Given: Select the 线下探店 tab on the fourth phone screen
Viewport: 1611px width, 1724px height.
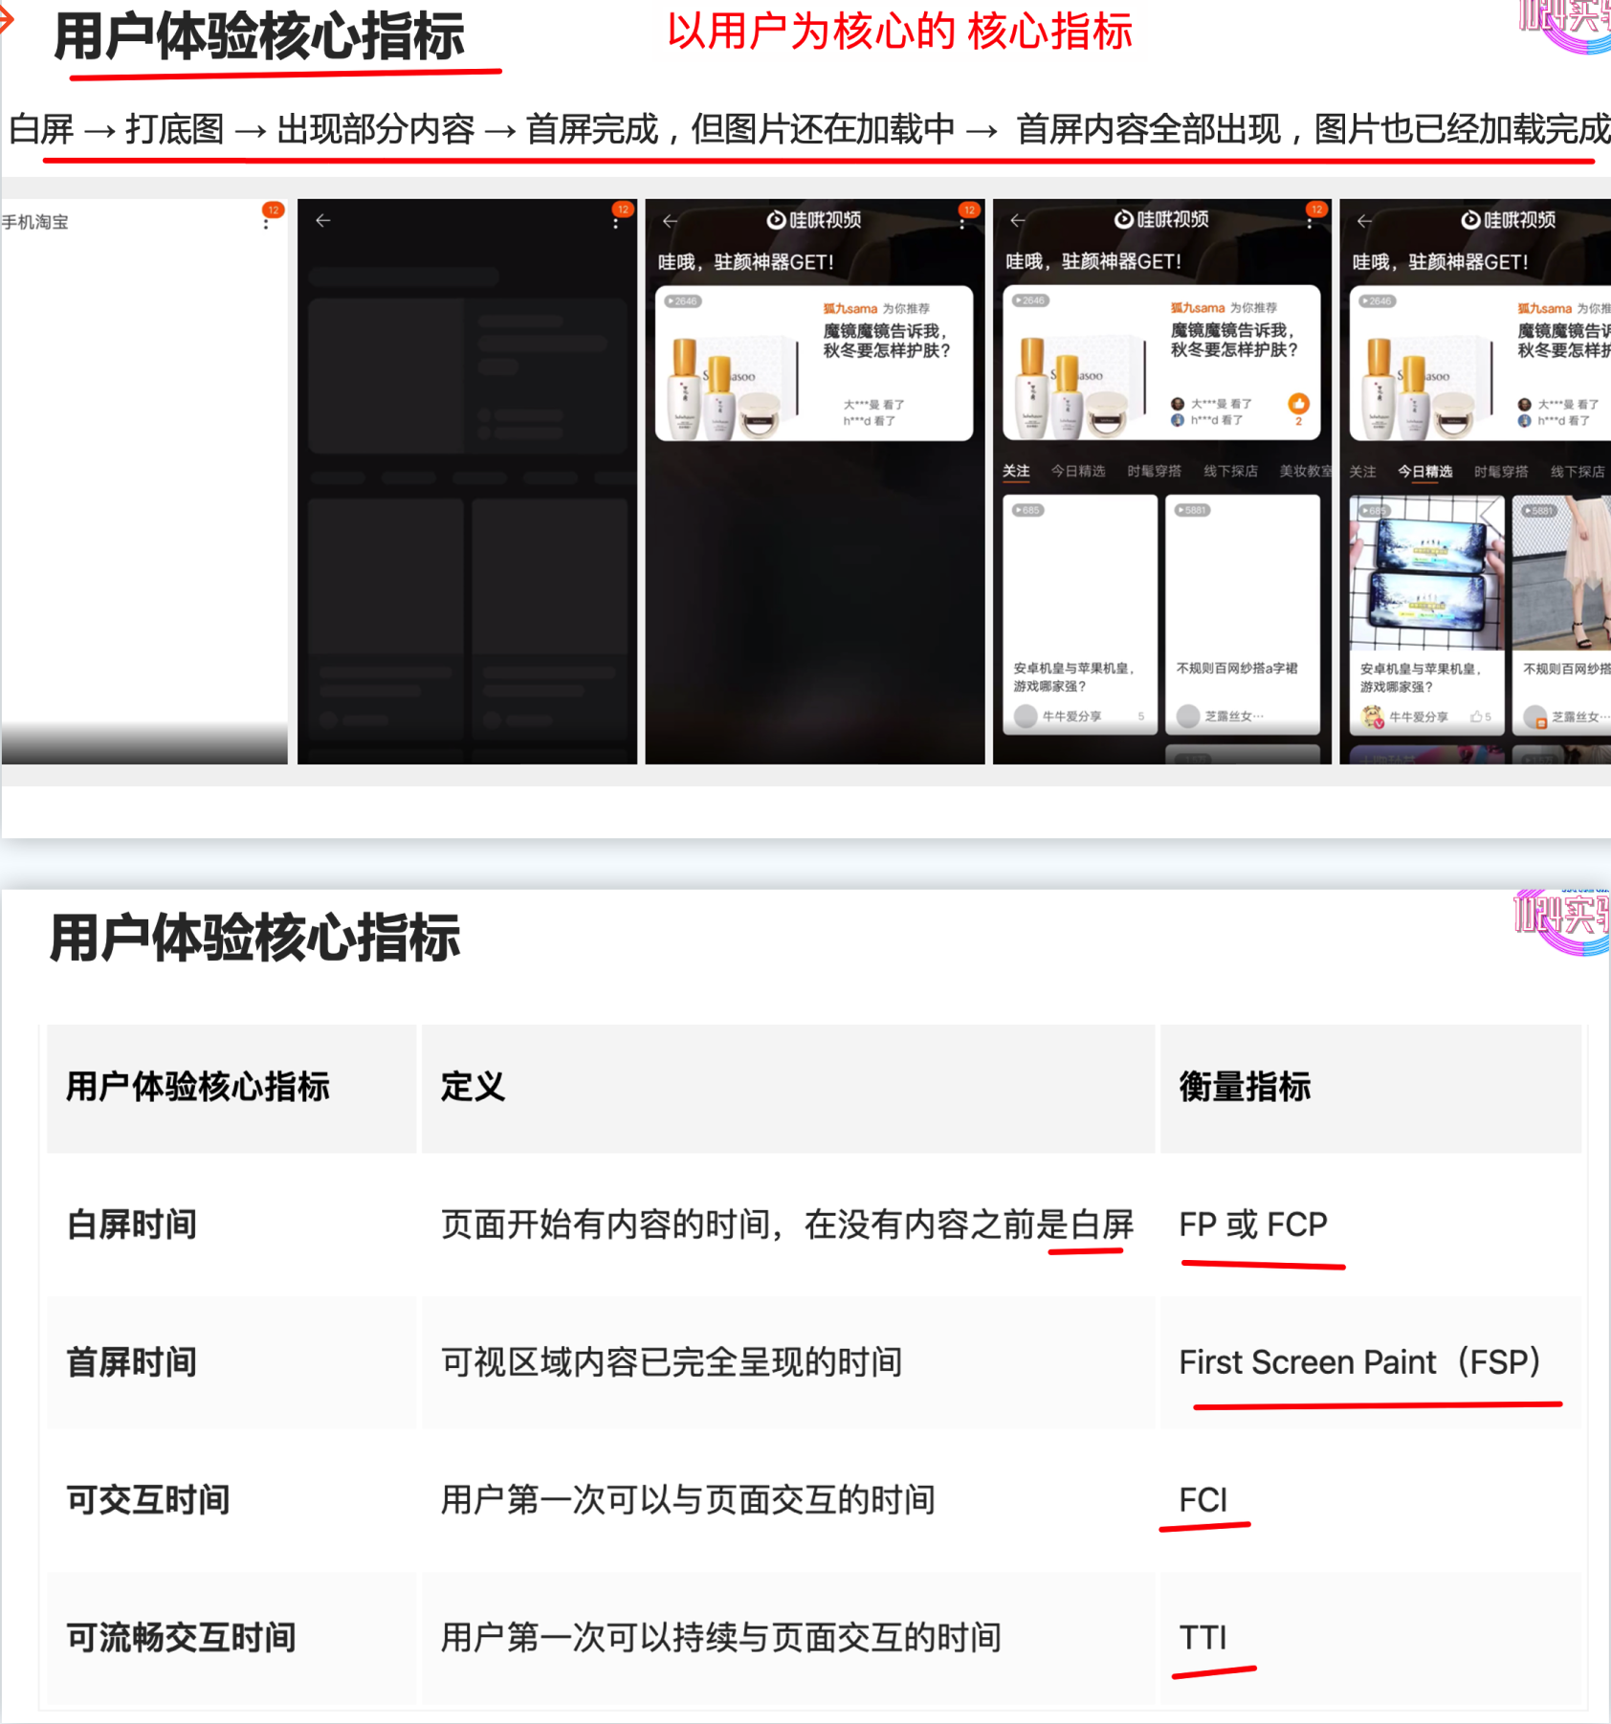Looking at the screenshot, I should point(1230,471).
